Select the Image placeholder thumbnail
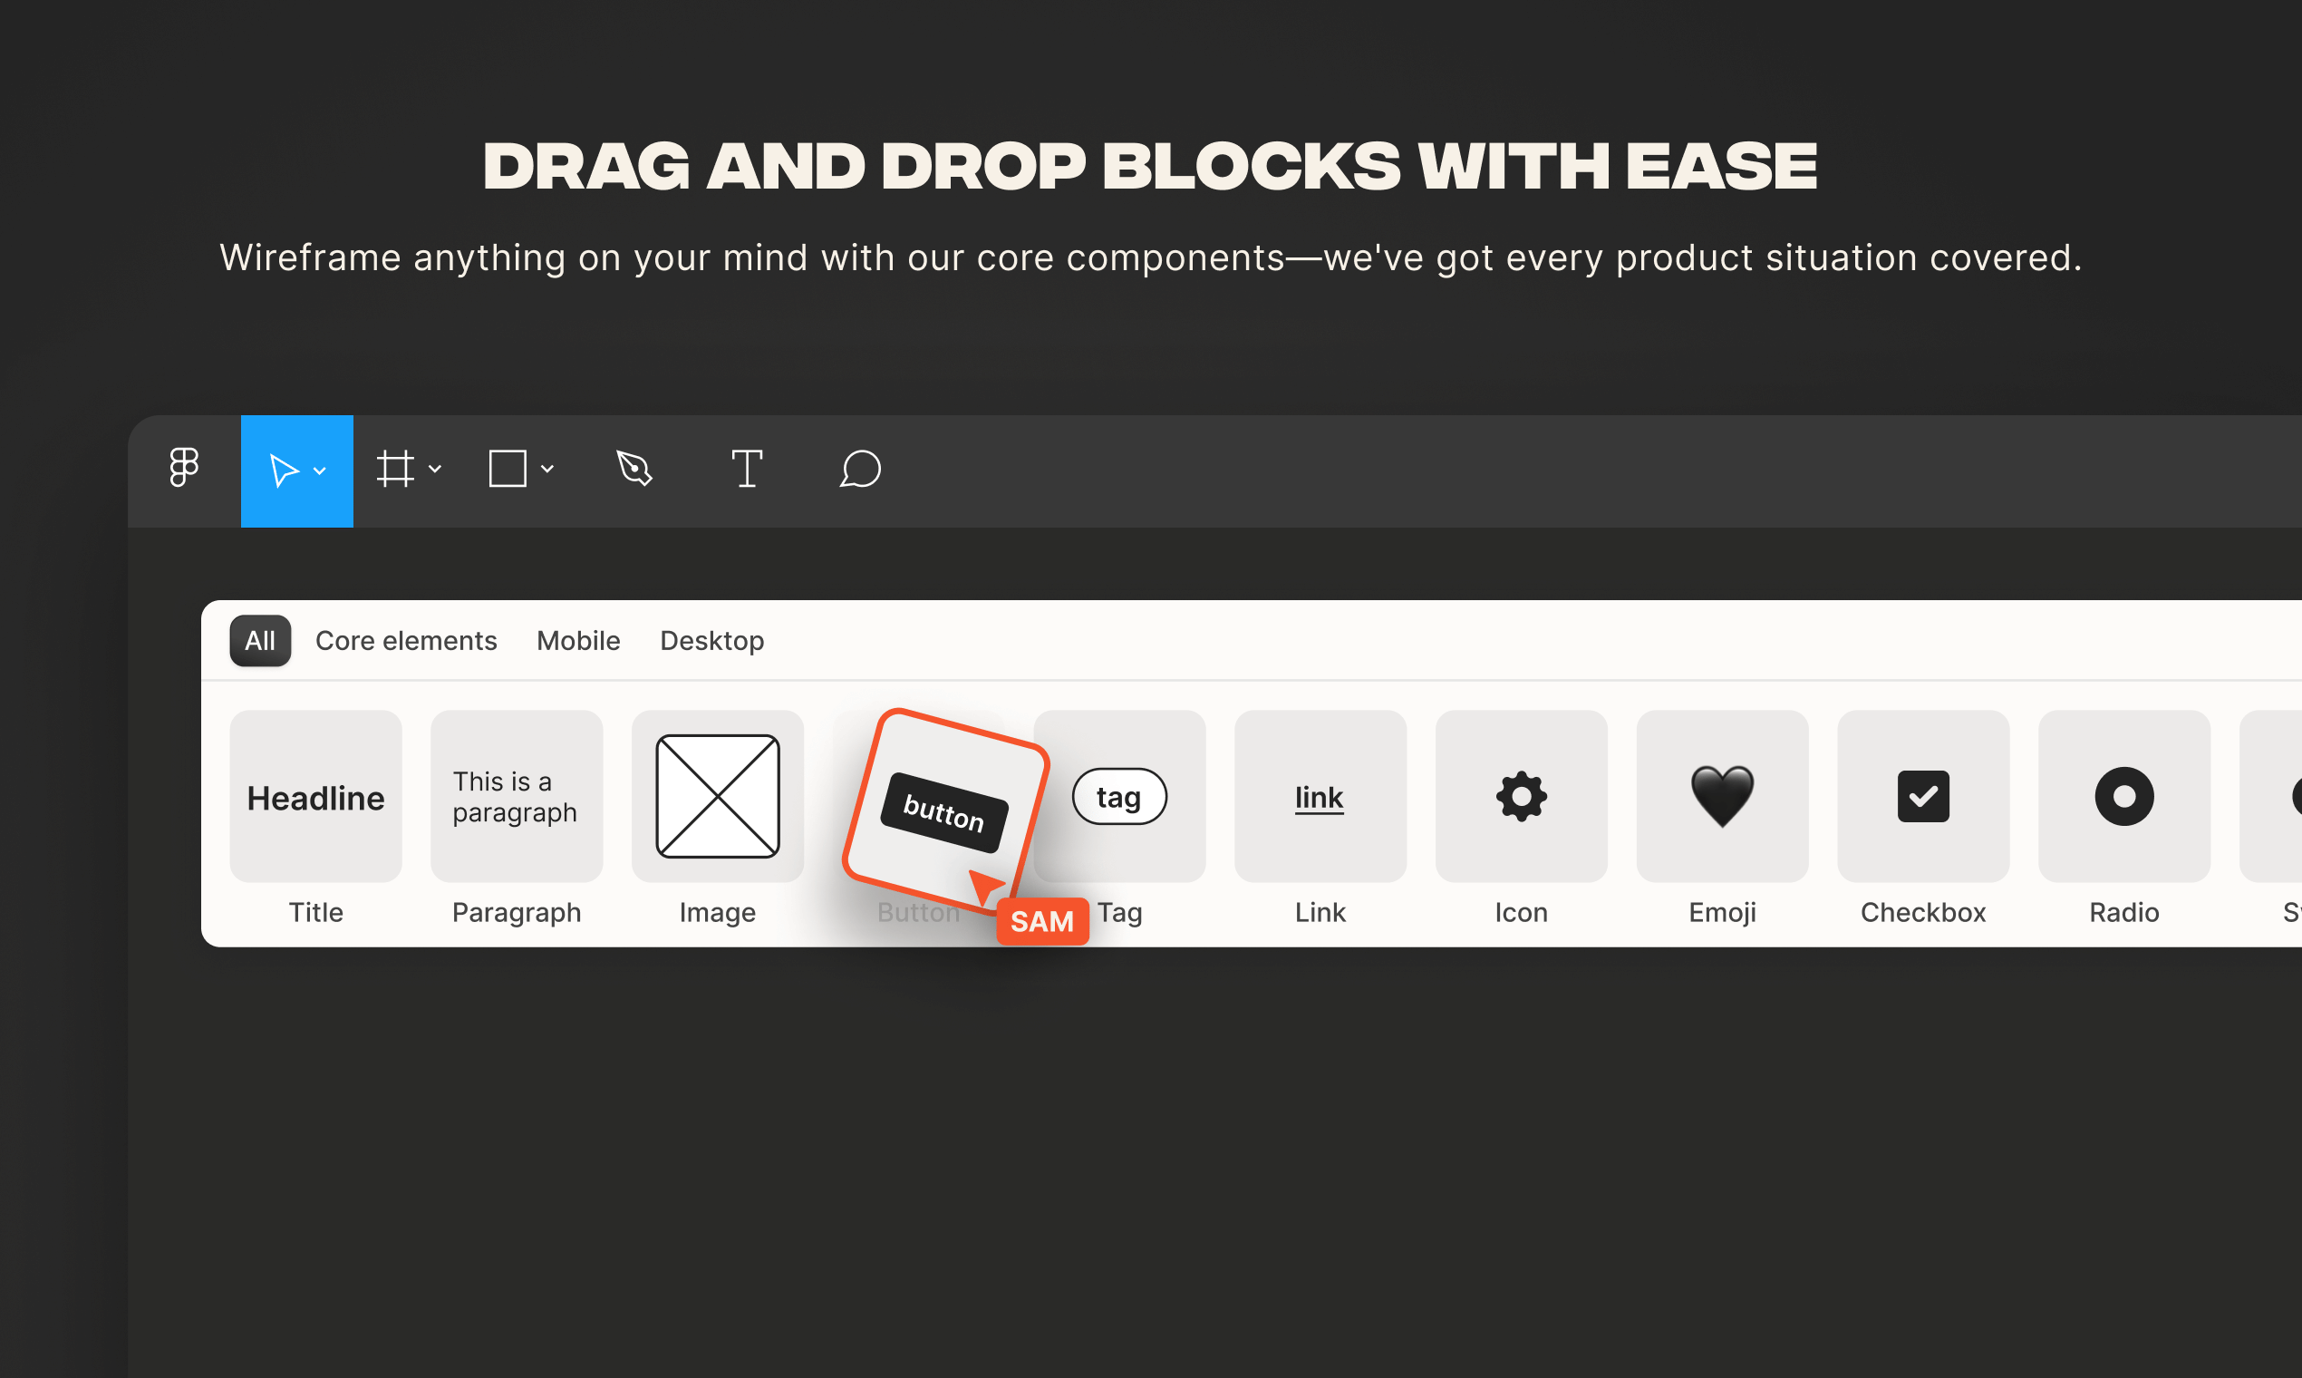The width and height of the screenshot is (2302, 1378). [x=717, y=796]
